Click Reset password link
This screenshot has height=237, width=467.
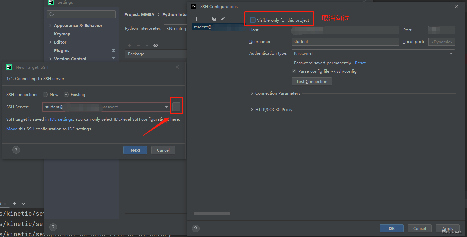tap(360, 63)
